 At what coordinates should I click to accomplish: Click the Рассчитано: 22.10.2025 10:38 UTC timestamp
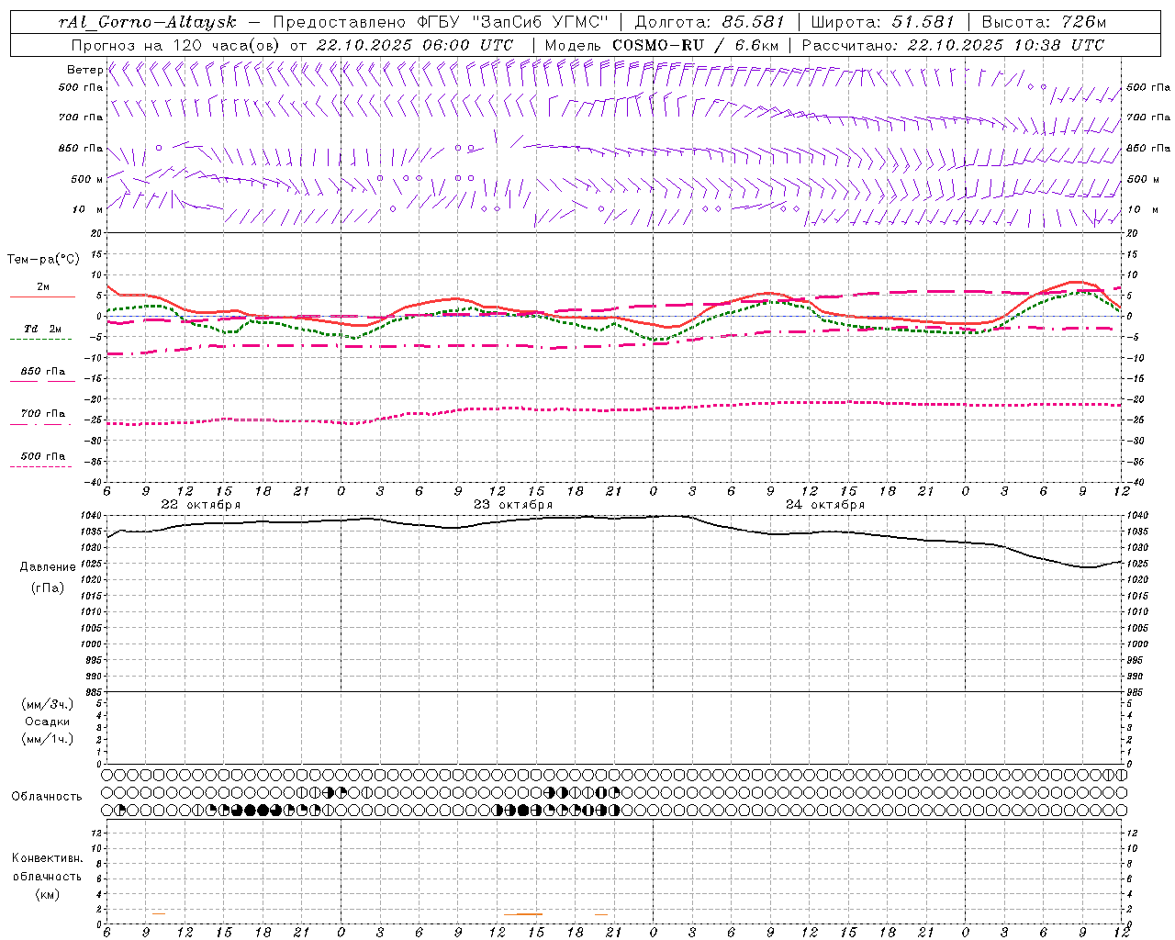click(x=953, y=45)
